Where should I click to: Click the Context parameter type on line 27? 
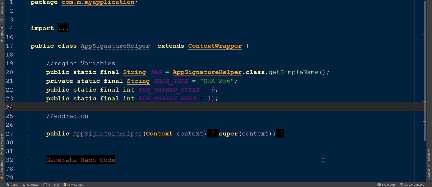159,133
